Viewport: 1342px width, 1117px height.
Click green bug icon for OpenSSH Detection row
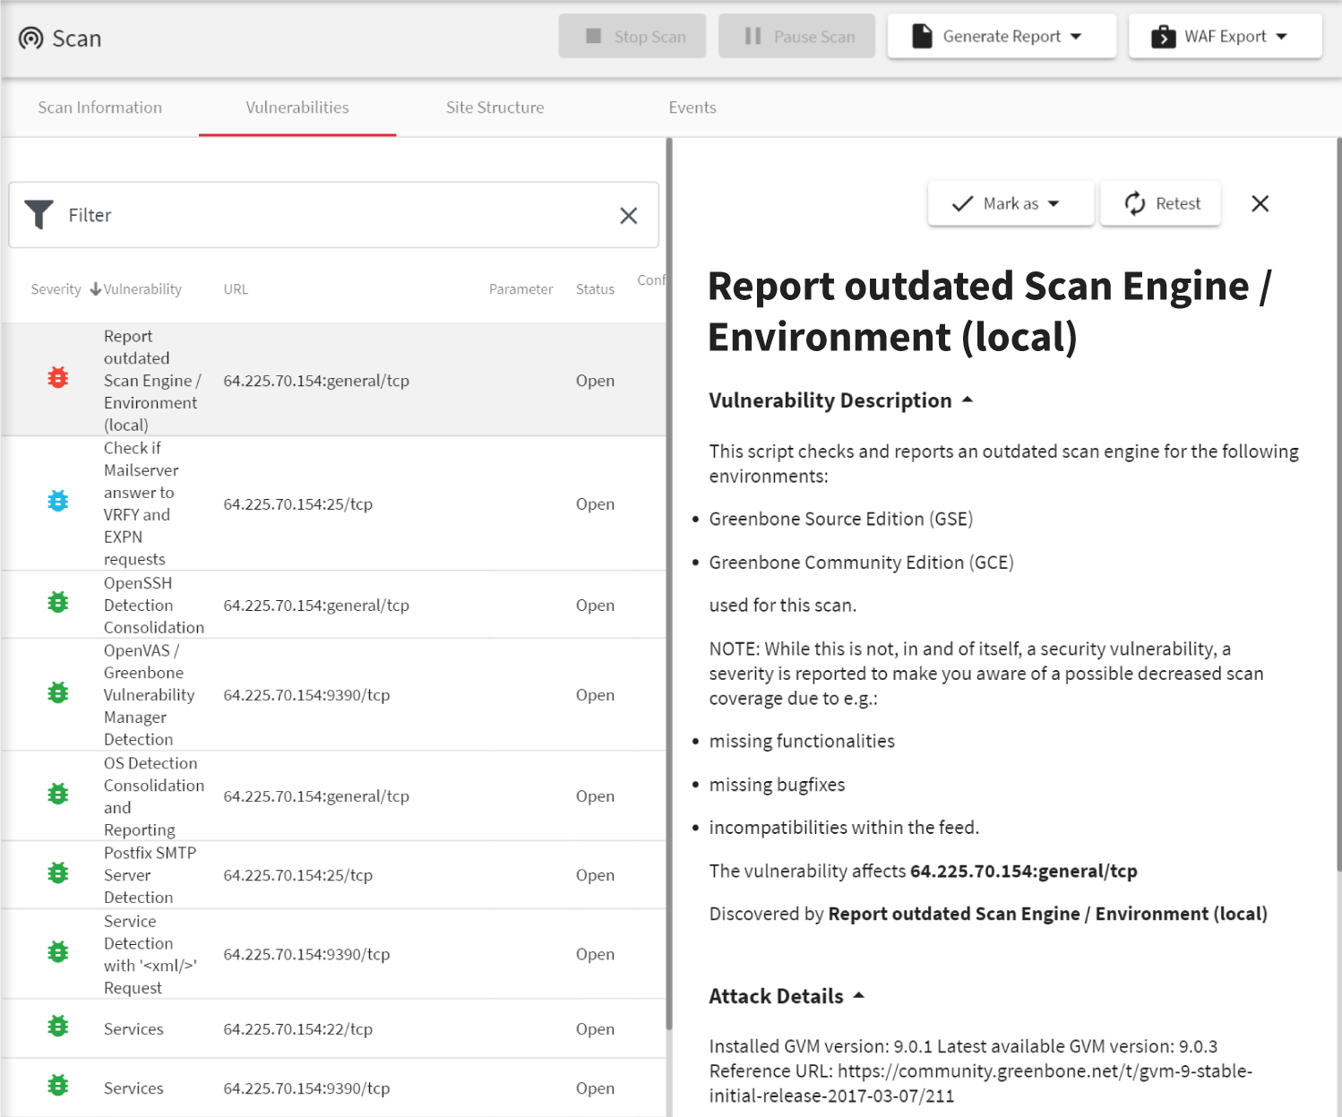pyautogui.click(x=58, y=603)
